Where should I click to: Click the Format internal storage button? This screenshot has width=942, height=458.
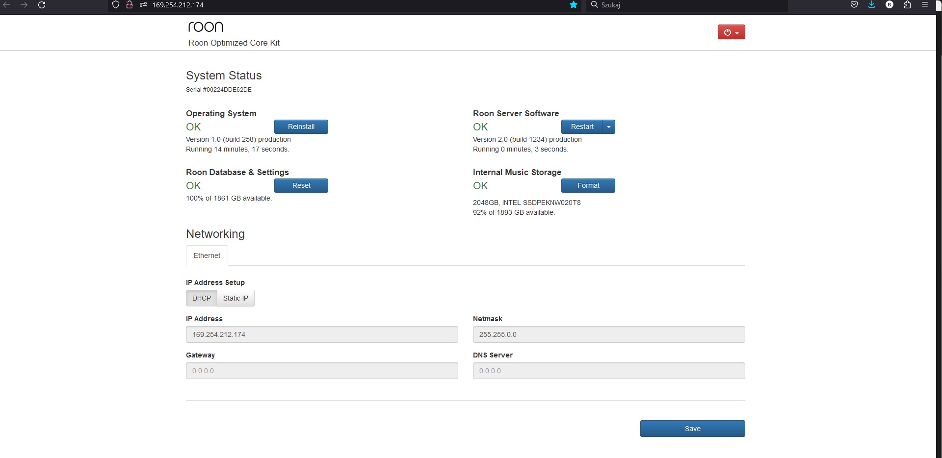pos(588,185)
